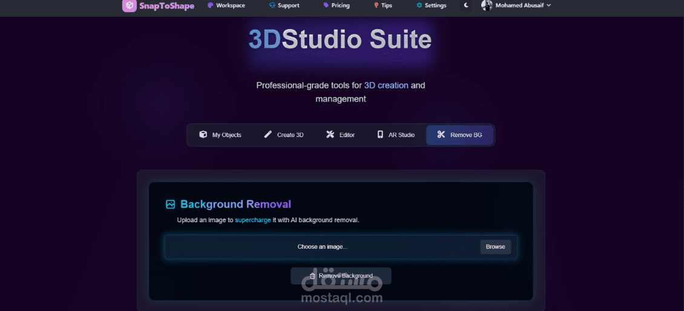The height and width of the screenshot is (311, 684).
Task: Click the pencil icon on Create 3D
Action: [268, 135]
